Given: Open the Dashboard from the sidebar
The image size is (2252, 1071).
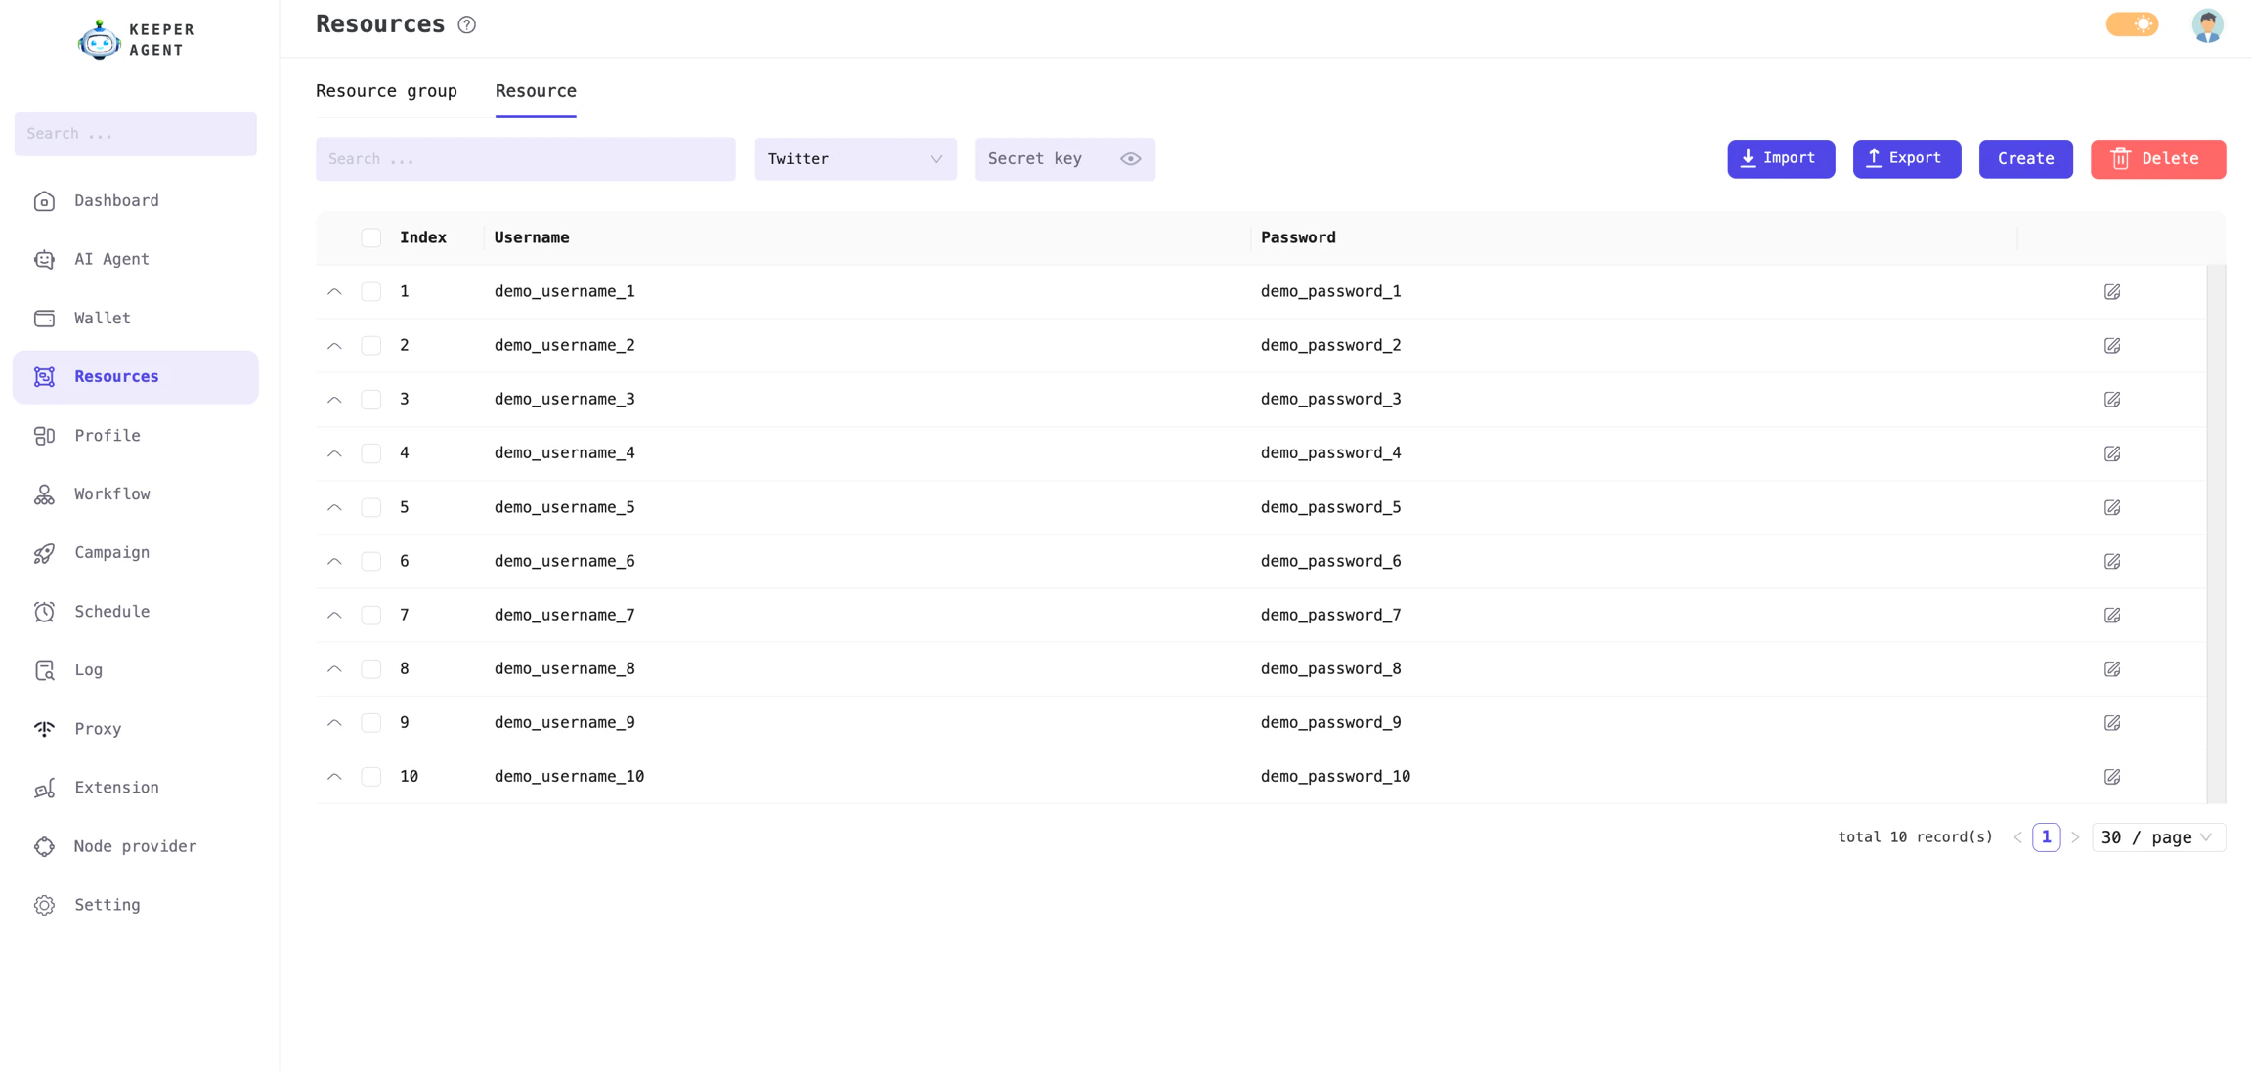Looking at the screenshot, I should (115, 200).
